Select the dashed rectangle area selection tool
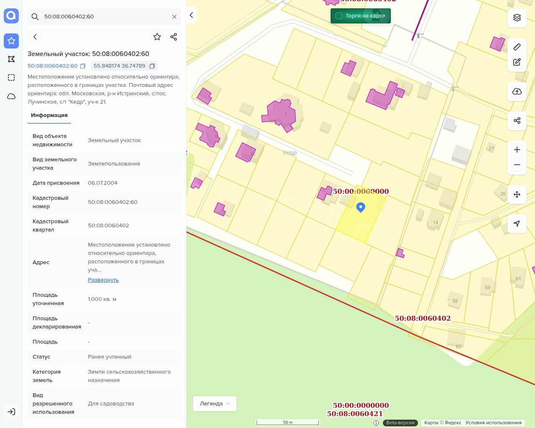The height and width of the screenshot is (428, 535). pos(11,78)
